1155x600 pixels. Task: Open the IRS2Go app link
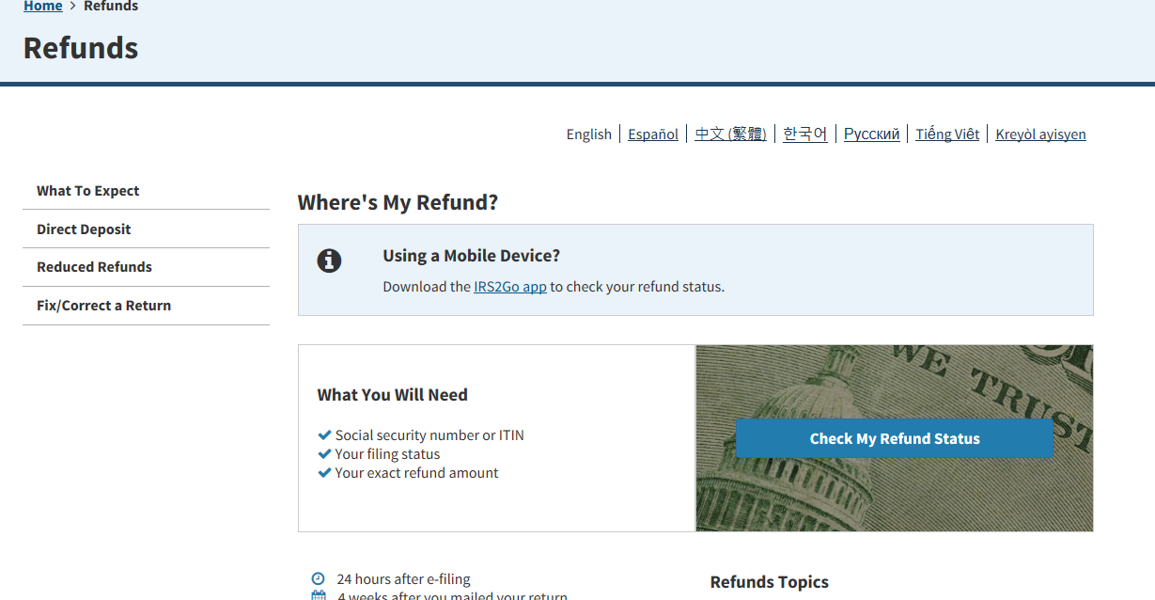pyautogui.click(x=509, y=286)
